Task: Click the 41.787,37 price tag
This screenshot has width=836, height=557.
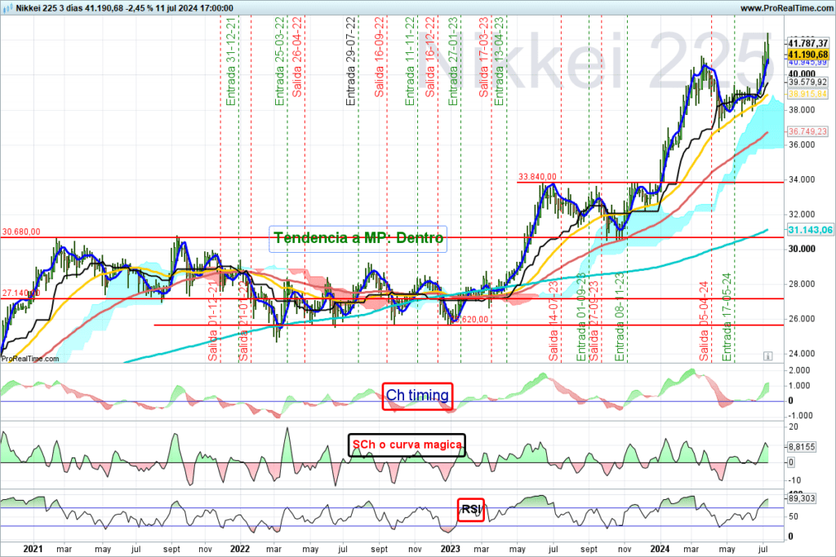Action: point(808,43)
